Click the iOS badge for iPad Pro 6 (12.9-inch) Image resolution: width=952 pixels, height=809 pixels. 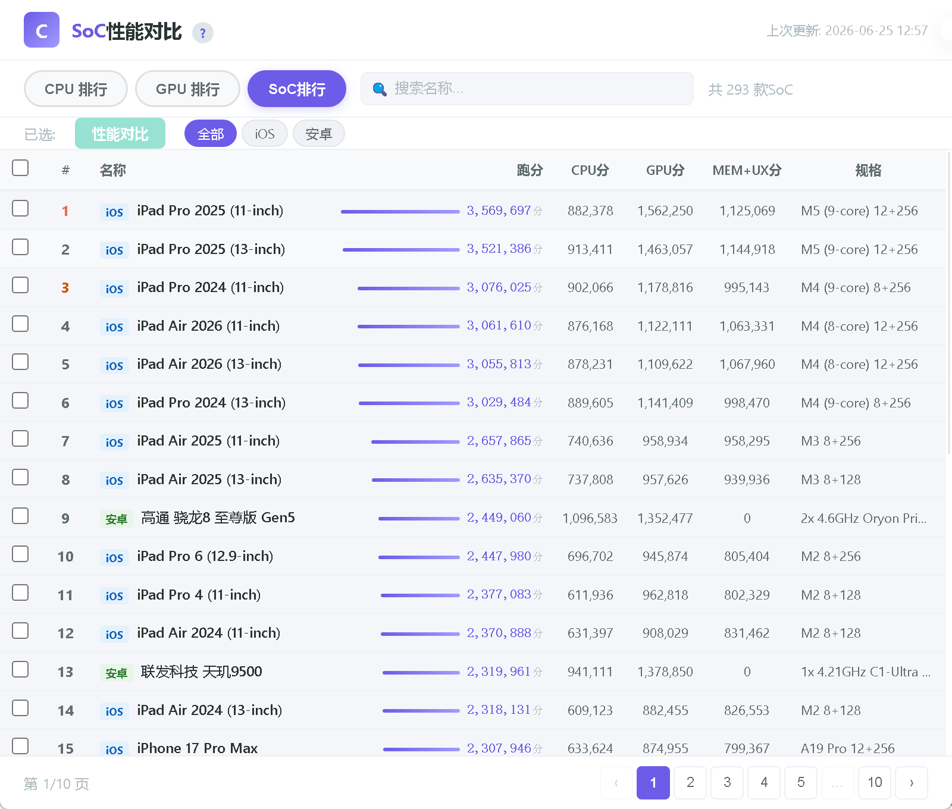[114, 557]
